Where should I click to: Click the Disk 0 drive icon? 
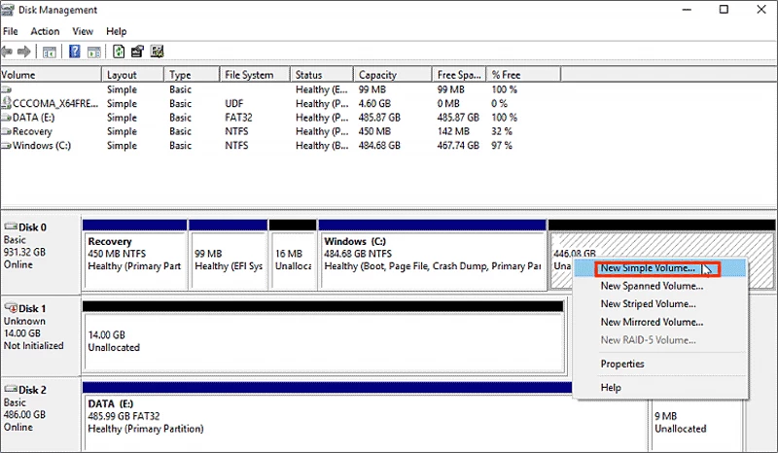(10, 226)
